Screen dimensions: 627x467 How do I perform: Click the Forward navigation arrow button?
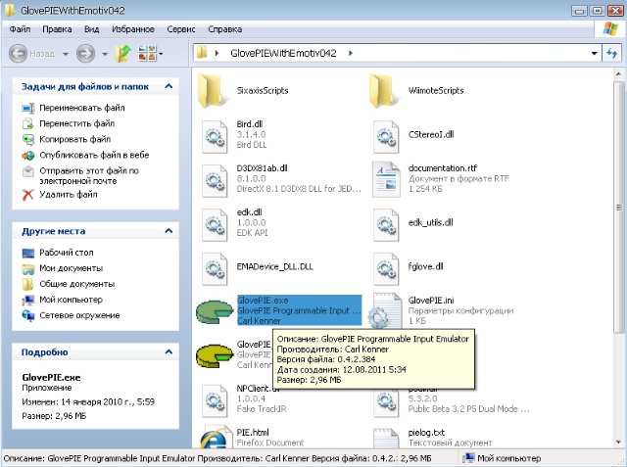coord(85,53)
